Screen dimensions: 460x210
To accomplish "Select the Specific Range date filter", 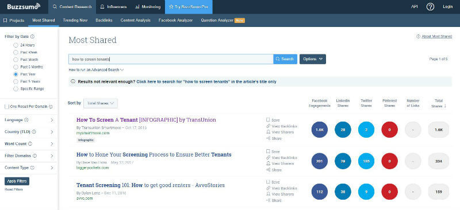I will (x=16, y=88).
